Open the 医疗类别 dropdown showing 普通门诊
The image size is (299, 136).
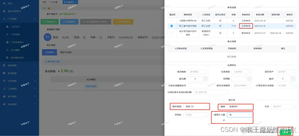click(x=196, y=107)
